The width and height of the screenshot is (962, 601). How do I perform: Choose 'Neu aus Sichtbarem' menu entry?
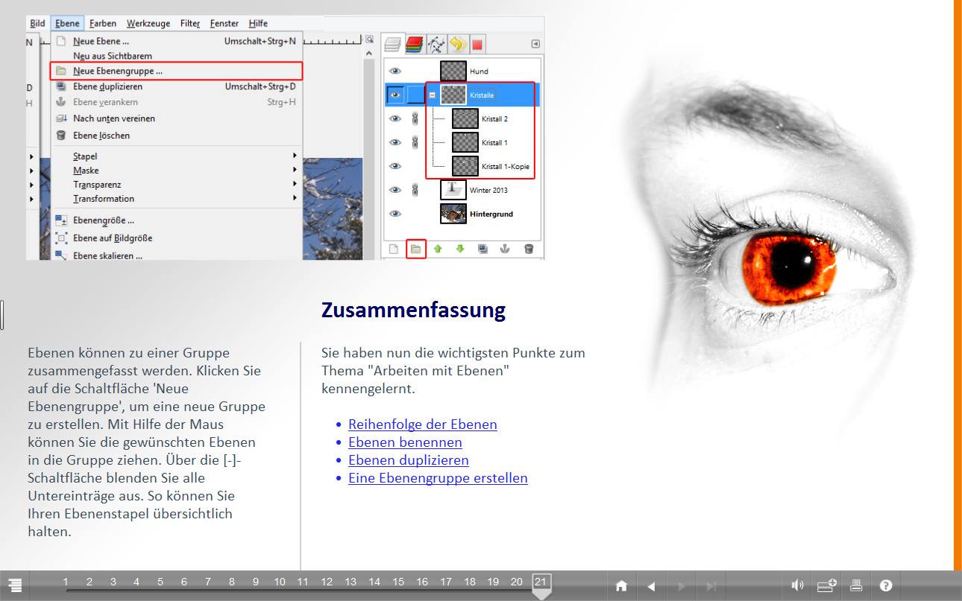click(177, 56)
